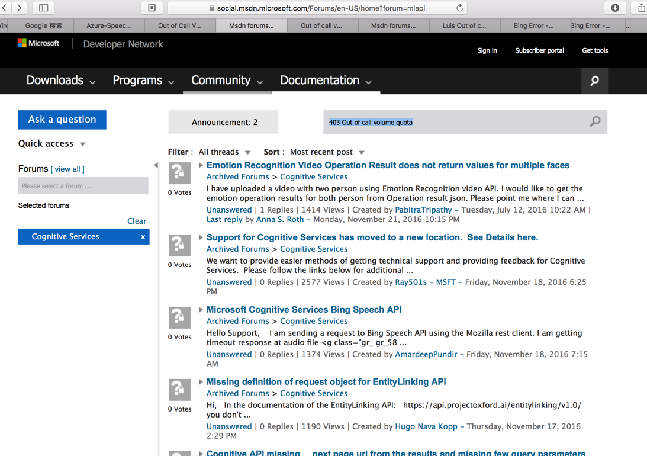Open Anna S. Roth's profile link
Viewport: 647px width, 456px height.
coord(280,219)
